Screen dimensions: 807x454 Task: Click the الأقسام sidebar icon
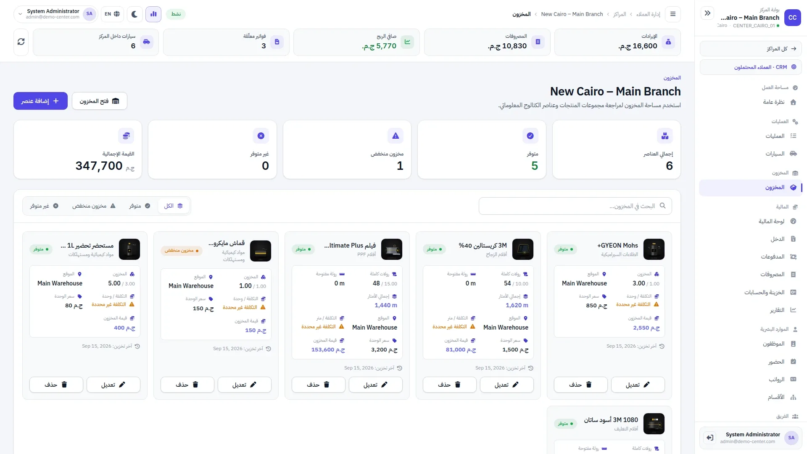click(x=793, y=397)
